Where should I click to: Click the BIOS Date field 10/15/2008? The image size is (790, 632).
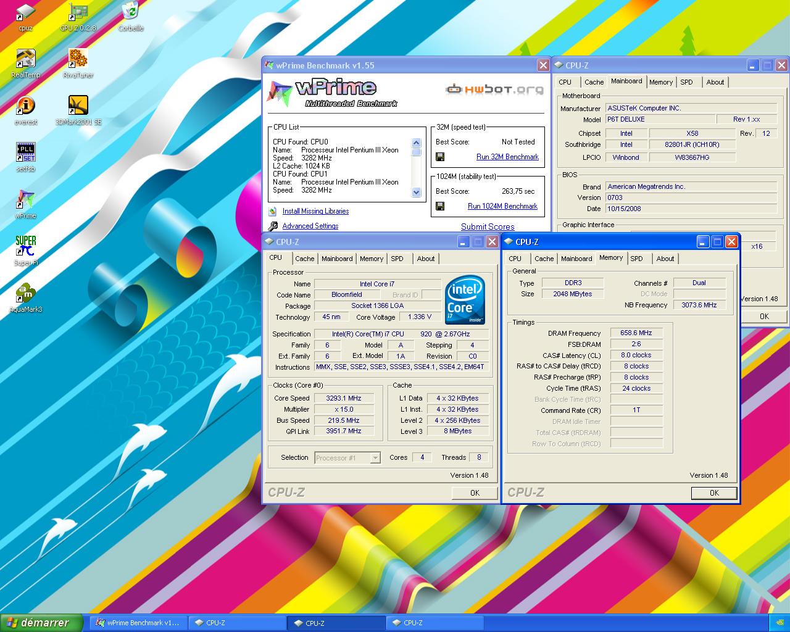pyautogui.click(x=691, y=209)
